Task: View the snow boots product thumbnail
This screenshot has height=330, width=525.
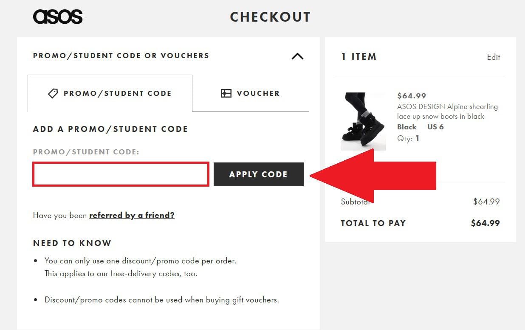Action: 363,121
